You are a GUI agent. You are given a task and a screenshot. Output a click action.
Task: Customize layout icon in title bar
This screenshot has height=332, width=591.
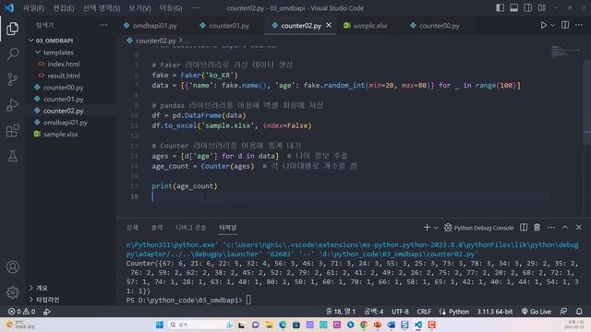(542, 8)
